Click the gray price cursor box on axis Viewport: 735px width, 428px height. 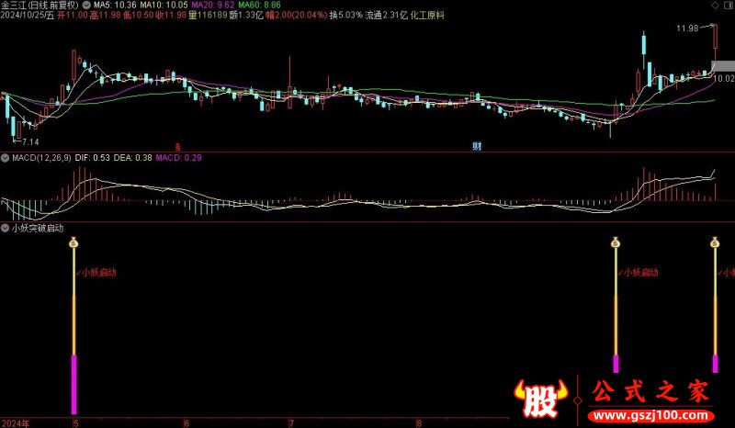click(723, 66)
